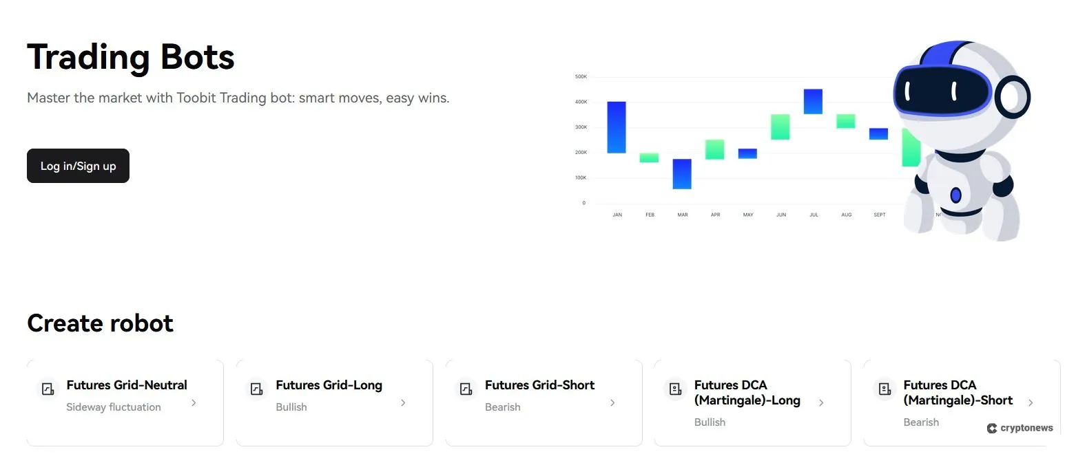Screen dimensions: 1076x454
Task: Select the green JUN bar in the chart
Action: pyautogui.click(x=780, y=127)
